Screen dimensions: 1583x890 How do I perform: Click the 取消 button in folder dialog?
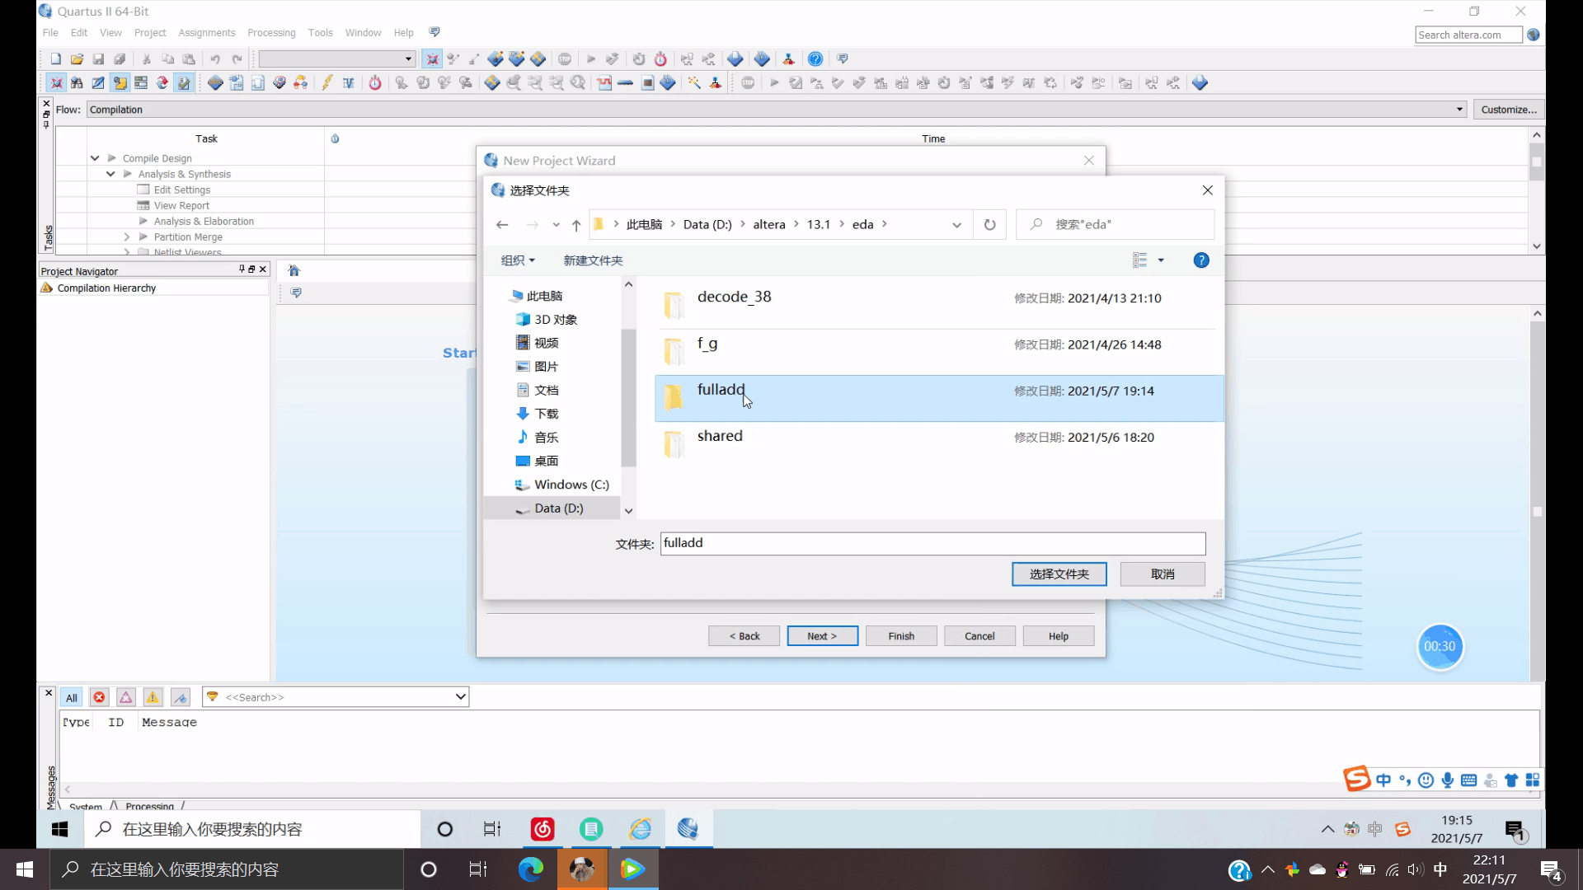[x=1163, y=574]
